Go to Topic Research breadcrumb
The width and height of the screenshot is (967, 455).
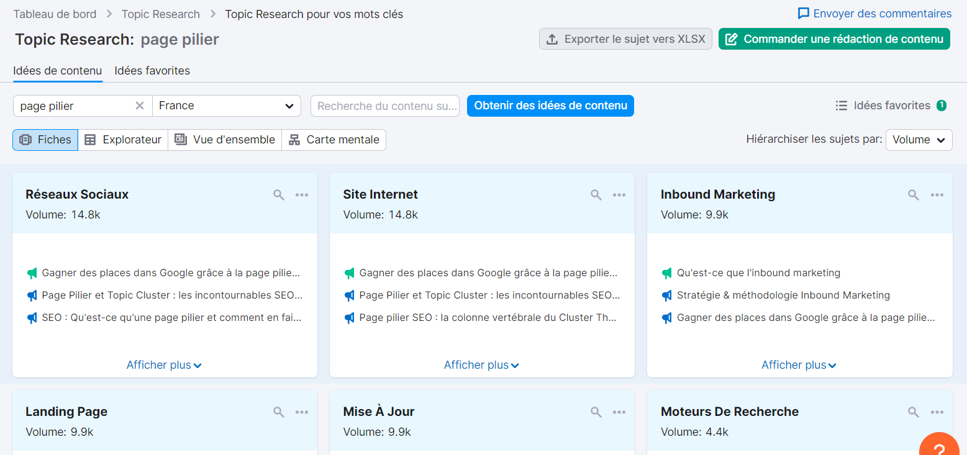click(x=161, y=14)
